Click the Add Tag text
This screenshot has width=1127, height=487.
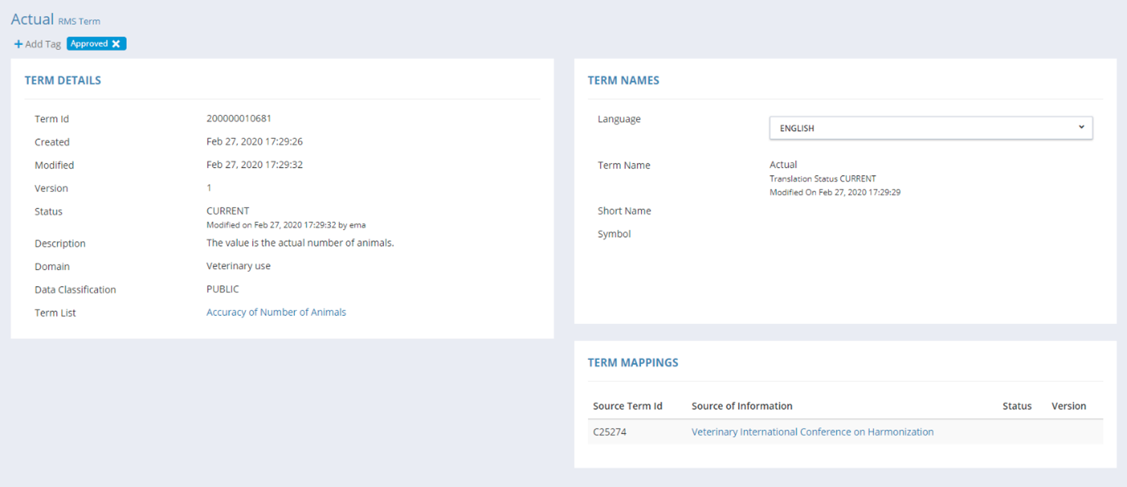[43, 44]
